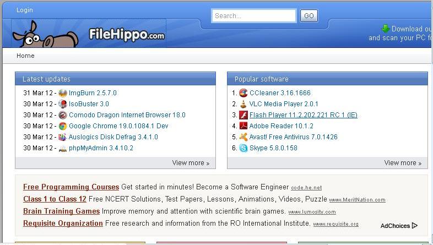The width and height of the screenshot is (433, 245).
Task: Click View more under Popular software
Action: point(403,163)
